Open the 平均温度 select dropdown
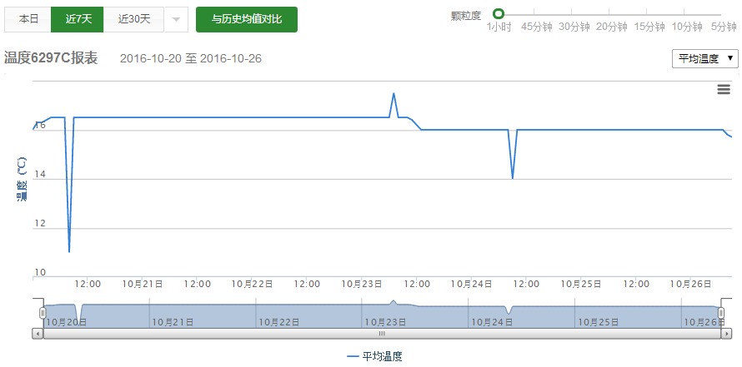Viewport: 742px width, 367px height. coord(704,58)
